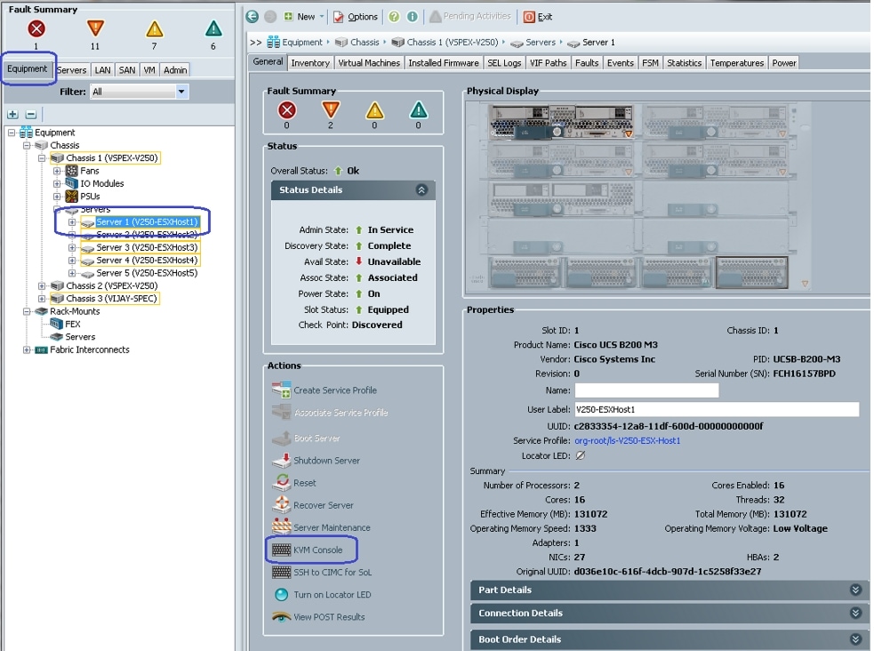
Task: Click the green help question mark icon
Action: (394, 16)
